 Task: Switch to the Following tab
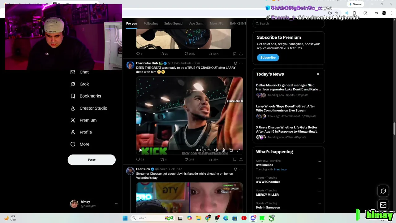(151, 24)
